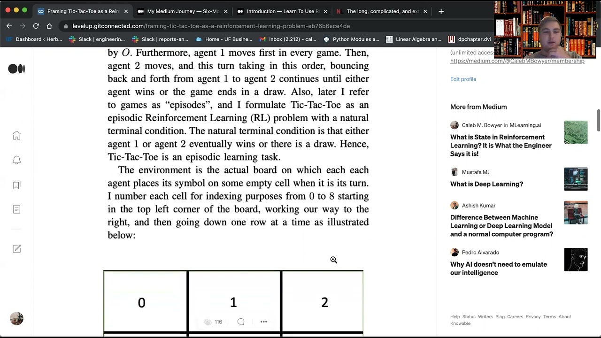Open Privacy footer link

(533, 317)
